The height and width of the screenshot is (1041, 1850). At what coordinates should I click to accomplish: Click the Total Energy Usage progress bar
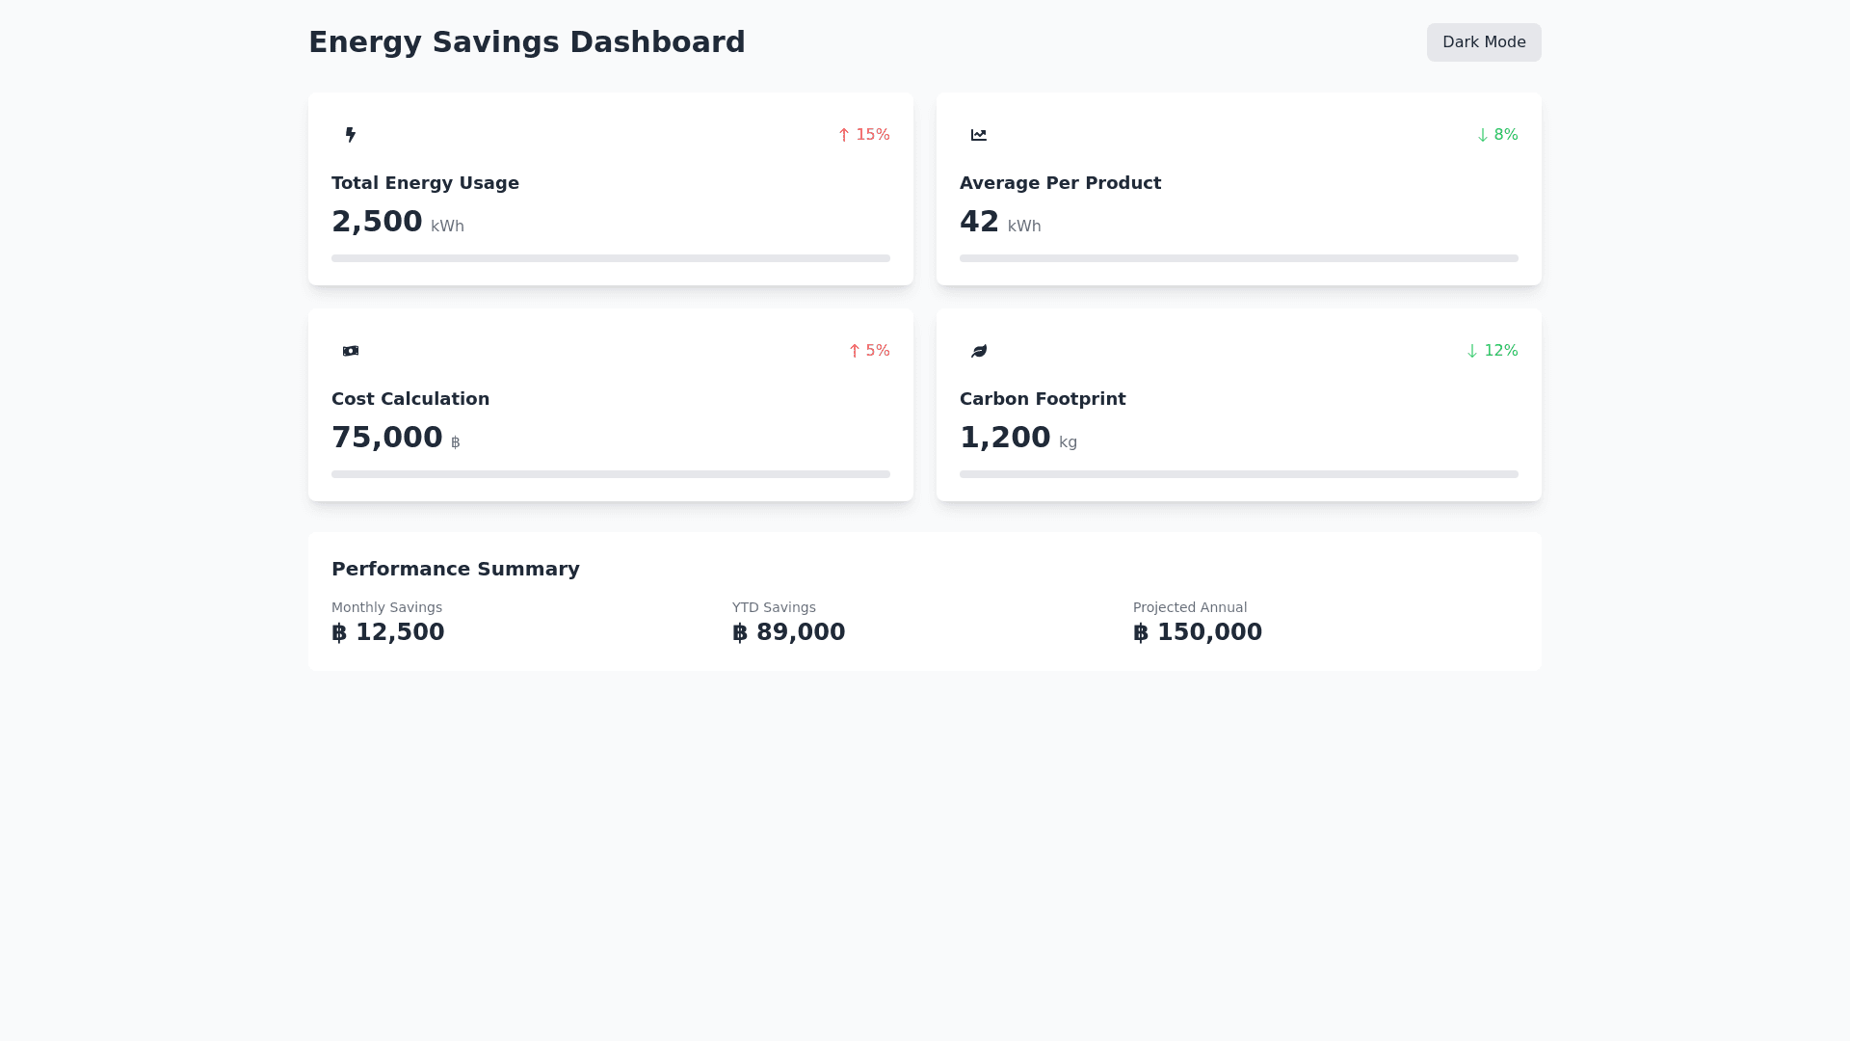click(611, 258)
